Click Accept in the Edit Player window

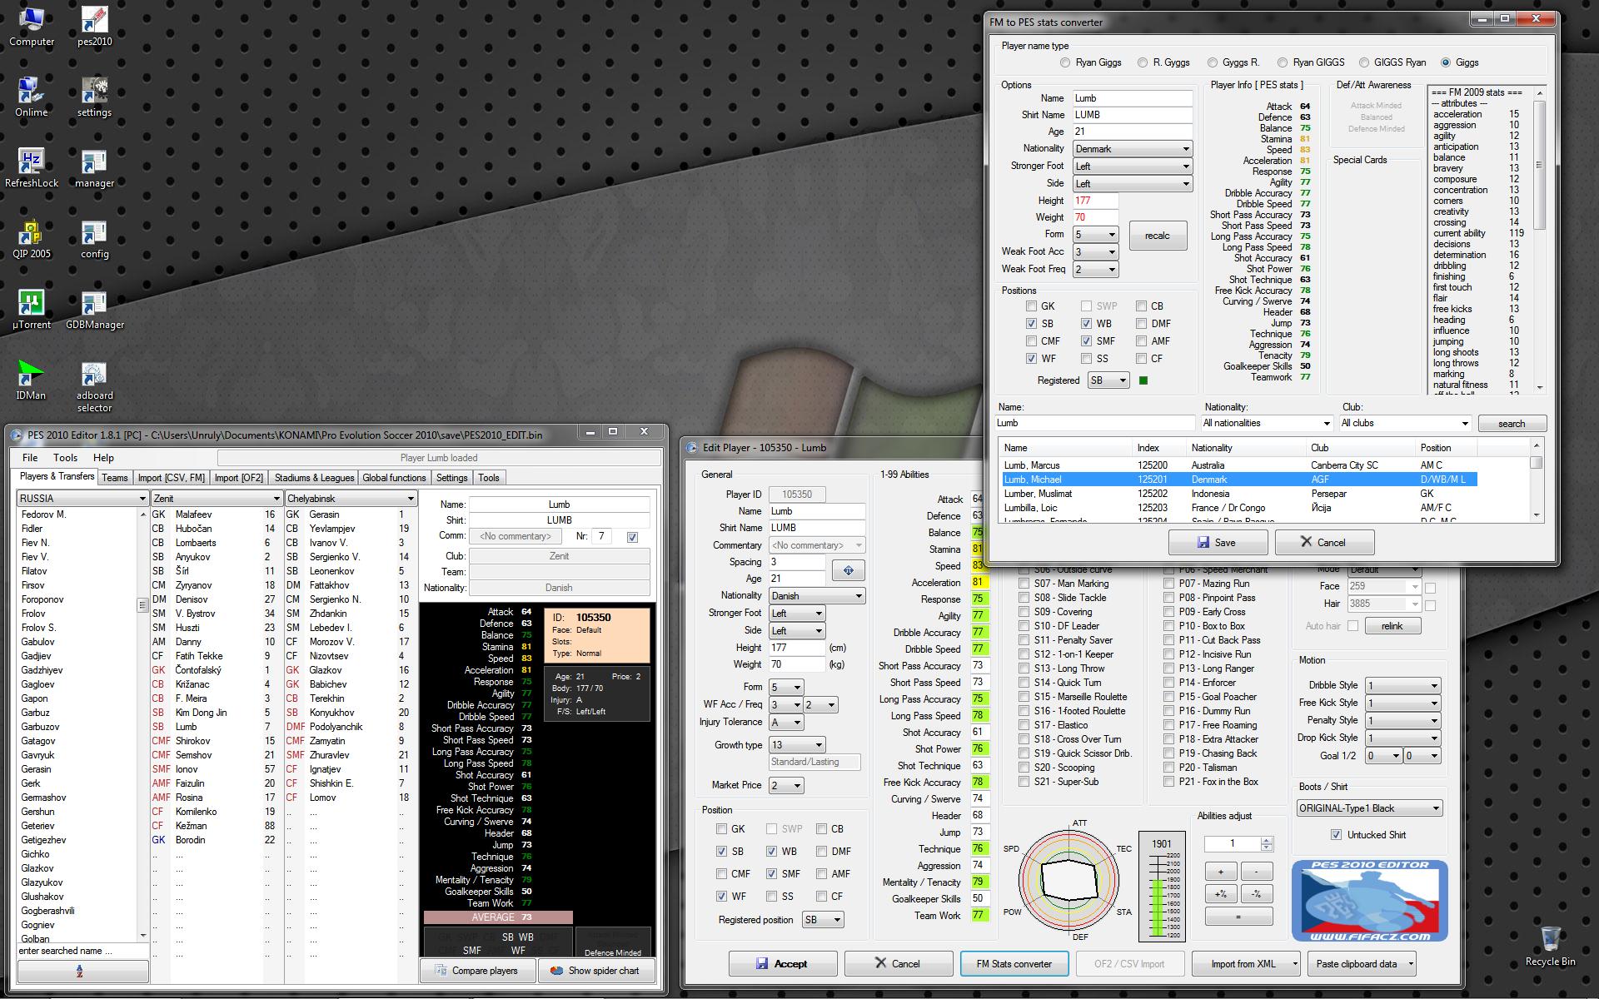782,963
